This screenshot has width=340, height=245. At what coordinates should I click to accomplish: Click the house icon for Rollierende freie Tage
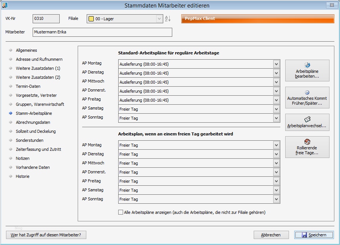[307, 142]
